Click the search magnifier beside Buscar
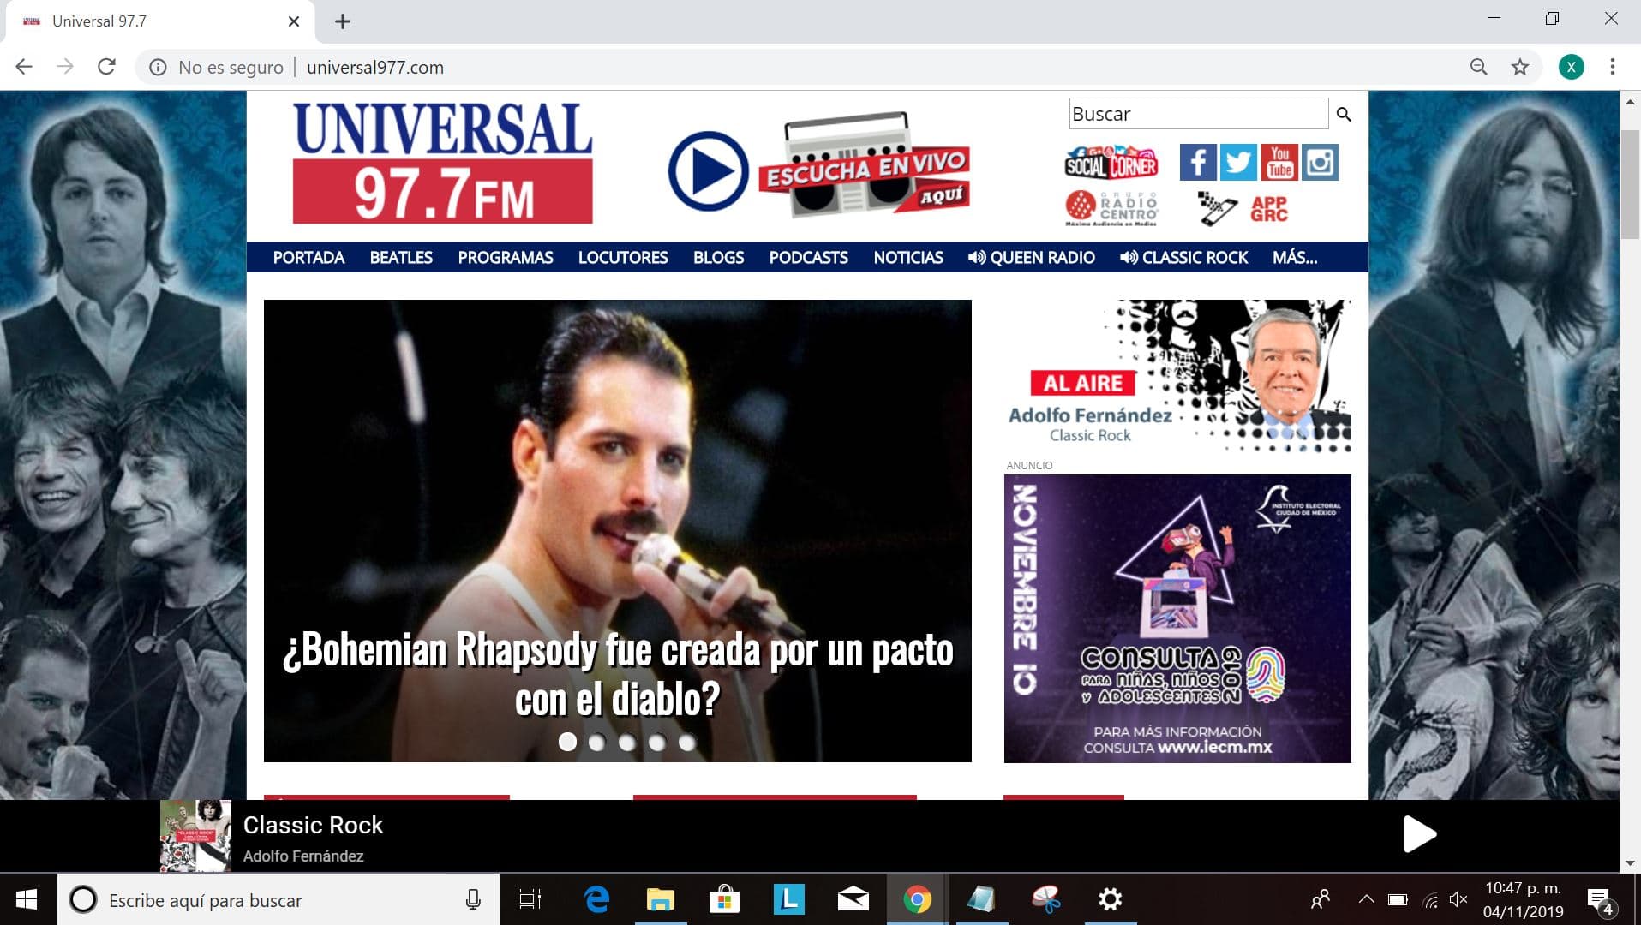Image resolution: width=1641 pixels, height=925 pixels. click(x=1344, y=114)
